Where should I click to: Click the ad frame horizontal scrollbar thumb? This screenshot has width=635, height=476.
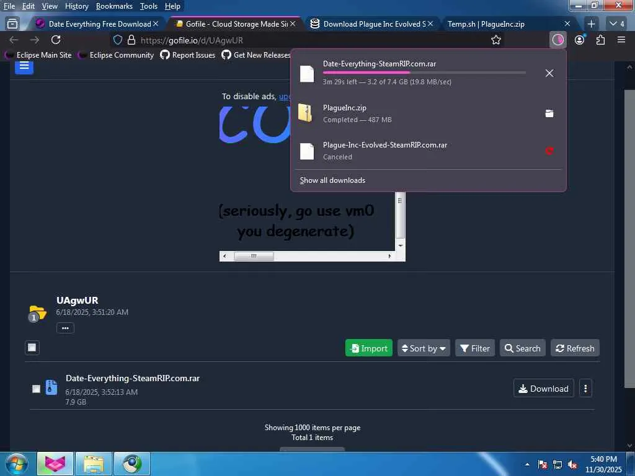(254, 256)
